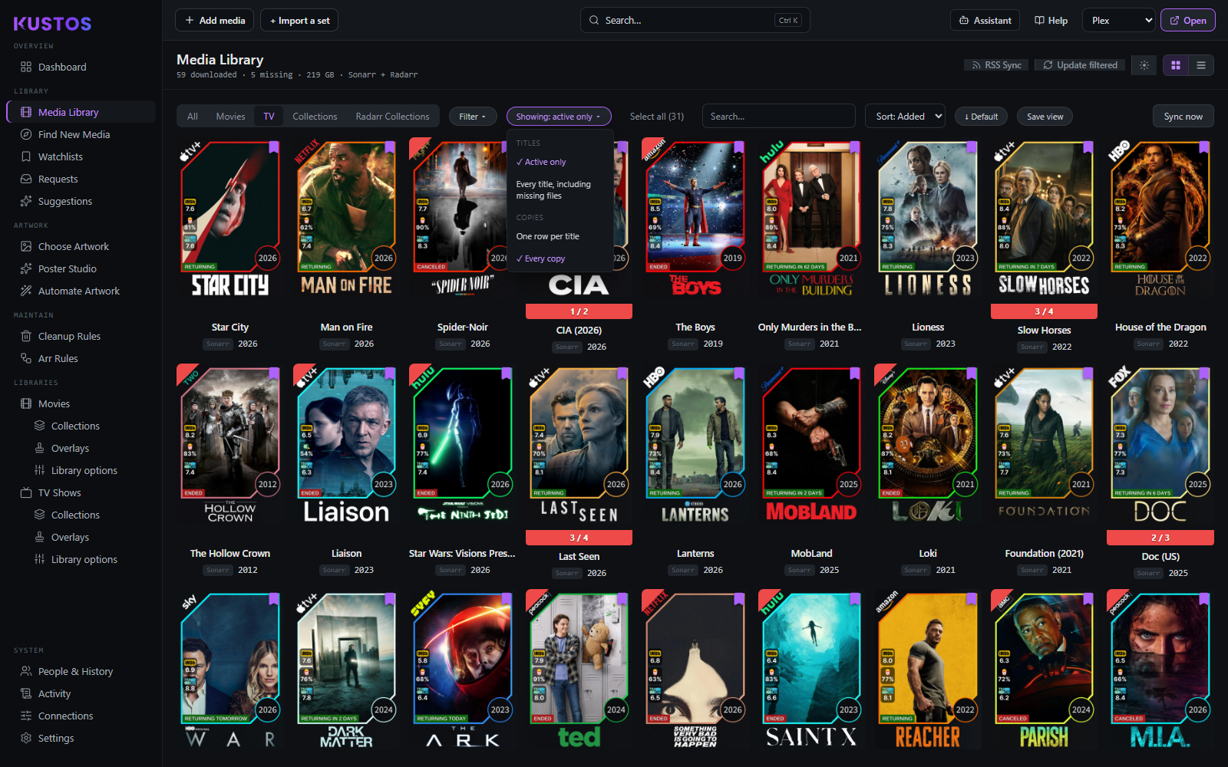Open Suggestions in sidebar
This screenshot has width=1228, height=767.
[81, 201]
